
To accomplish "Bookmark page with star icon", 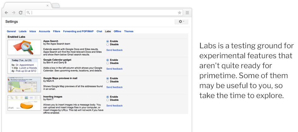I will point(179,13).
